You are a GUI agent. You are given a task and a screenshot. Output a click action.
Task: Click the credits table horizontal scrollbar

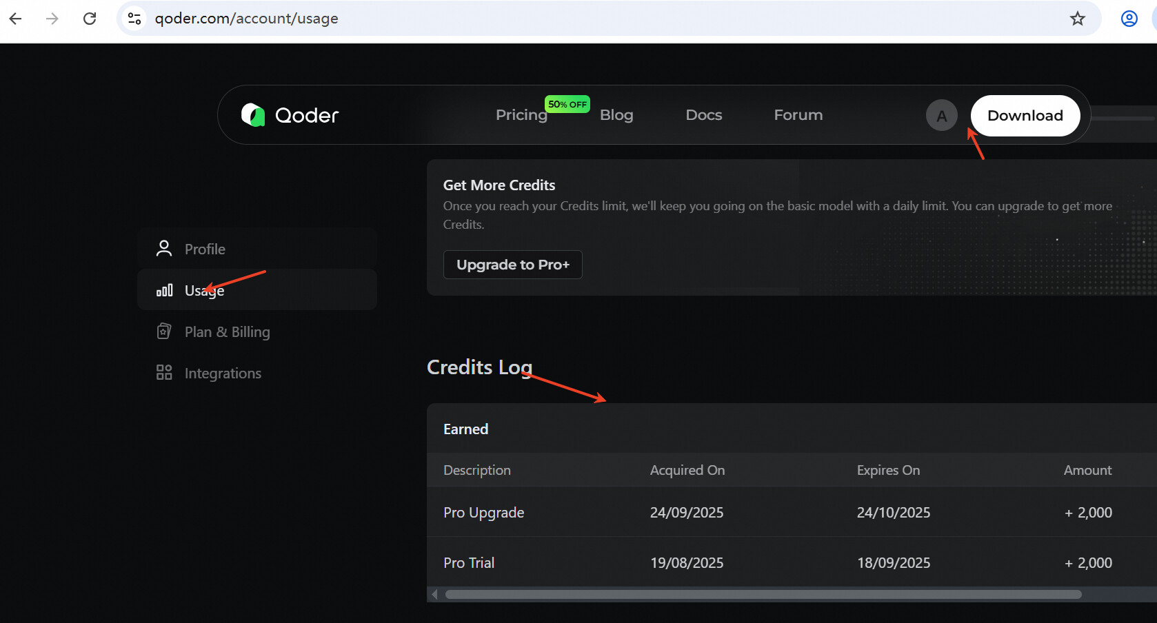(763, 594)
